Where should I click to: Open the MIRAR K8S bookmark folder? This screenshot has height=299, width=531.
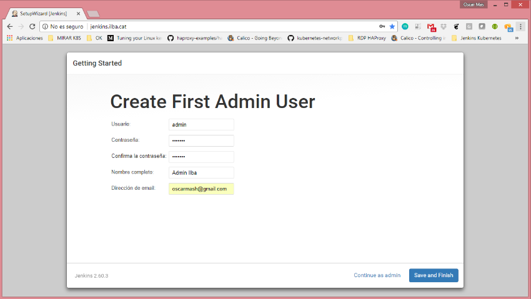(65, 38)
